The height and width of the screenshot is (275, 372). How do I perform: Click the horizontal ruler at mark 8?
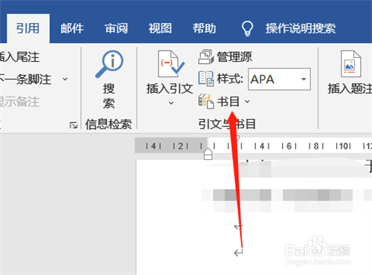tap(316, 146)
